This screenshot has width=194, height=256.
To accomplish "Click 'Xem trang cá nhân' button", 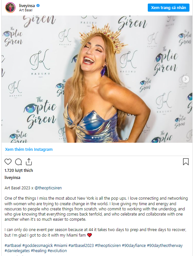I will [168, 7].
